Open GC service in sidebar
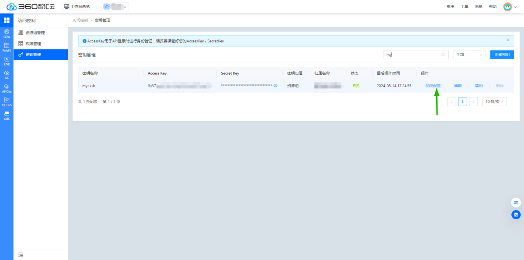Image resolution: width=524 pixels, height=260 pixels. pos(7,75)
